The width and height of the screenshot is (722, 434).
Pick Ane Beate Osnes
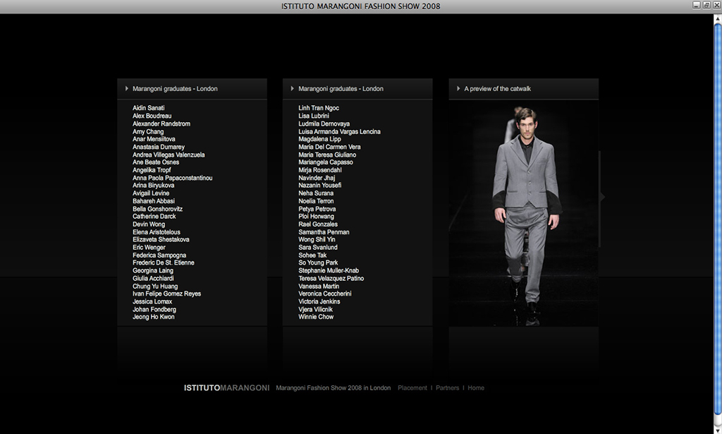(x=156, y=162)
